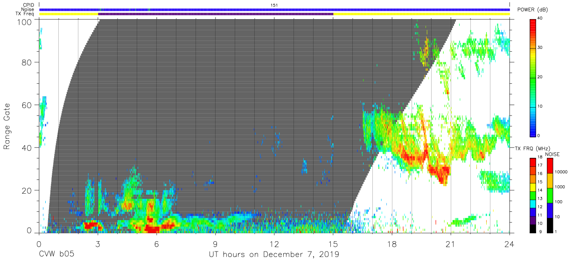Click the black swatch in the TX FRQ legend
The height and width of the screenshot is (264, 573).
532,228
